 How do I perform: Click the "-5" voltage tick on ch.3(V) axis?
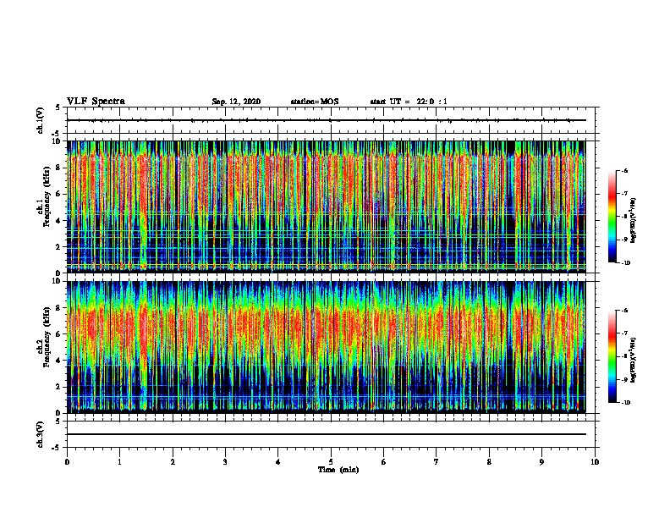pos(56,448)
